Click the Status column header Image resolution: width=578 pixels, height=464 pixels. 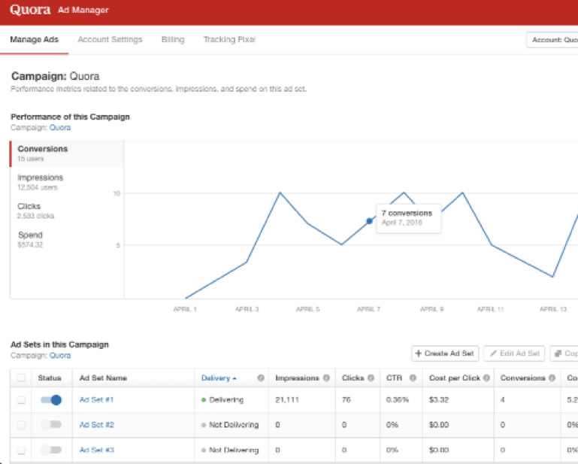tap(50, 378)
